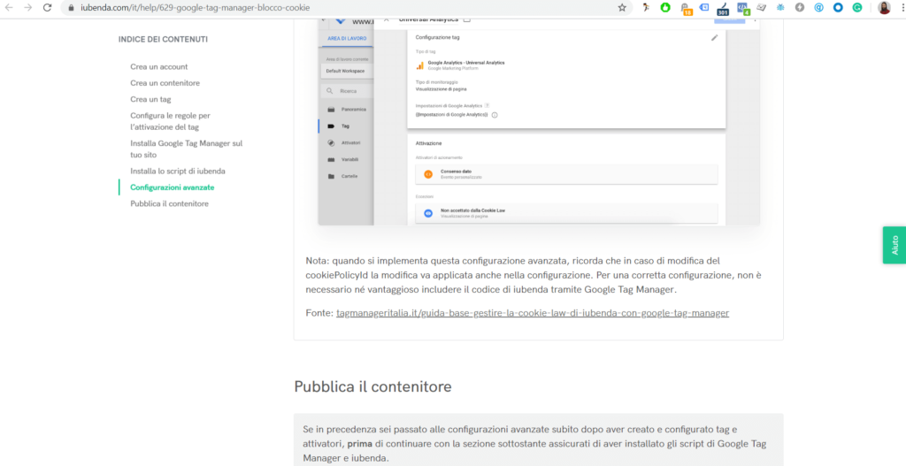
Task: Open the blue bug extension icon
Action: tap(780, 7)
